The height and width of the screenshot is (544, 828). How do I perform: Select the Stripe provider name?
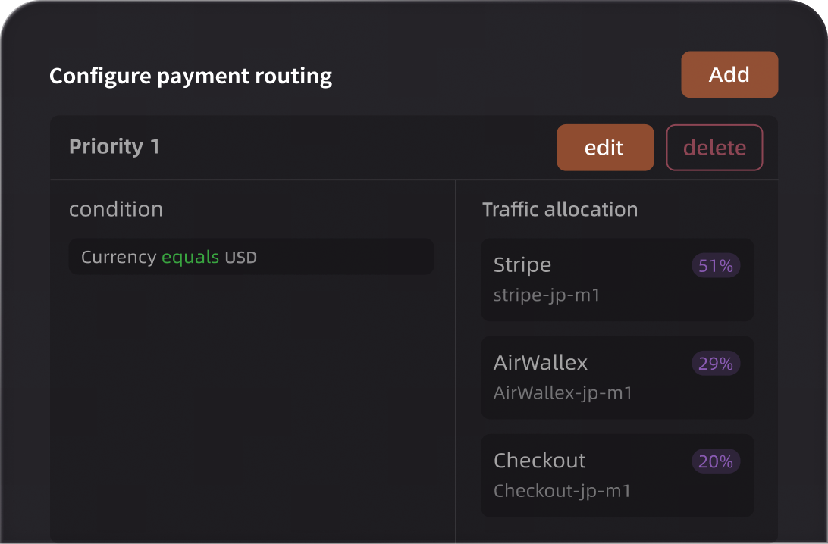(522, 265)
